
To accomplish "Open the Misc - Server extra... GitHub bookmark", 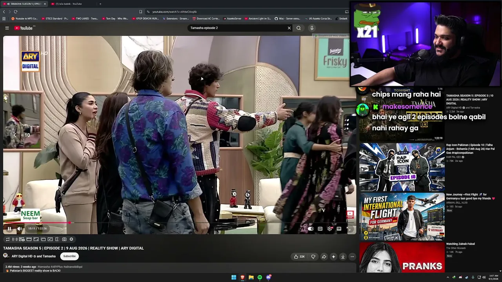I will click(x=287, y=18).
